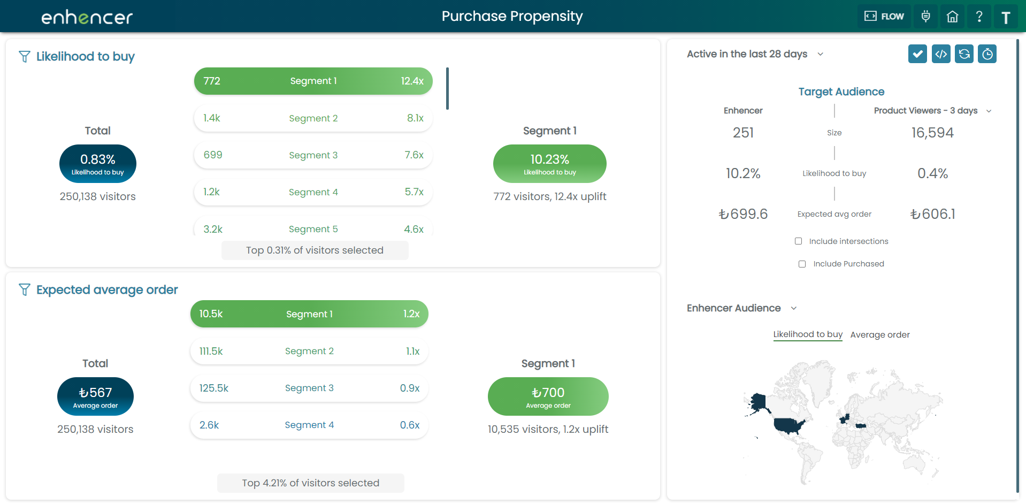The width and height of the screenshot is (1026, 504).
Task: Click Enhencer expected order ₺699.6
Action: click(x=743, y=214)
